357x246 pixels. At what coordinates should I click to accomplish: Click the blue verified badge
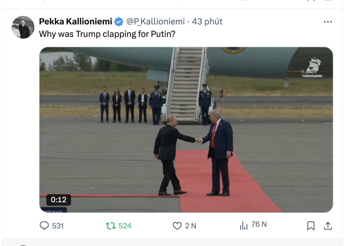[x=119, y=22]
